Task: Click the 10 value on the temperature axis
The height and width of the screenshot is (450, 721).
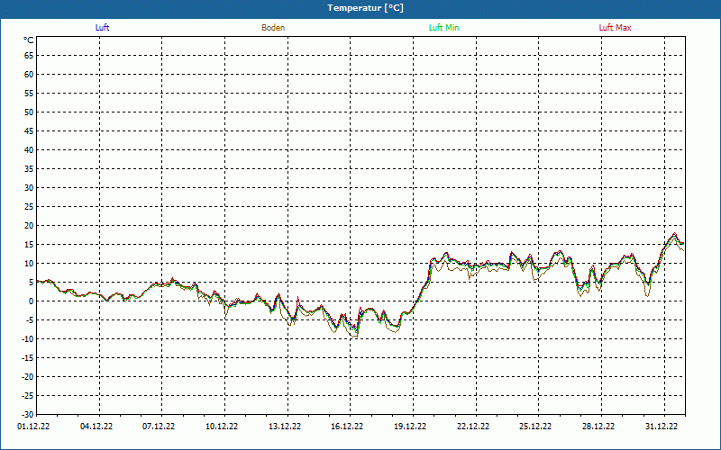Action: pos(29,263)
